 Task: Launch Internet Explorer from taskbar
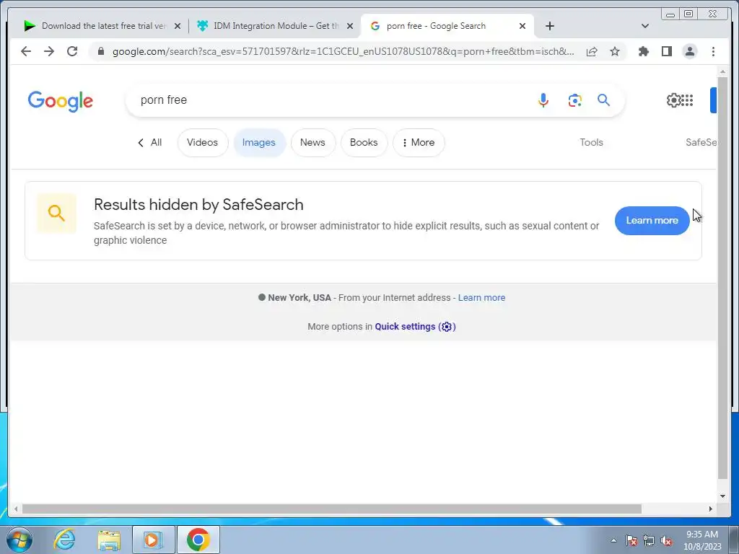pyautogui.click(x=64, y=540)
